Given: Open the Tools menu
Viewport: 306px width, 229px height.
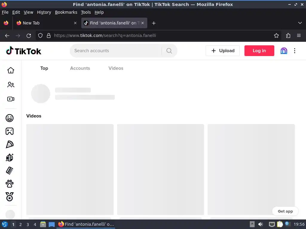Looking at the screenshot, I should pos(86,12).
